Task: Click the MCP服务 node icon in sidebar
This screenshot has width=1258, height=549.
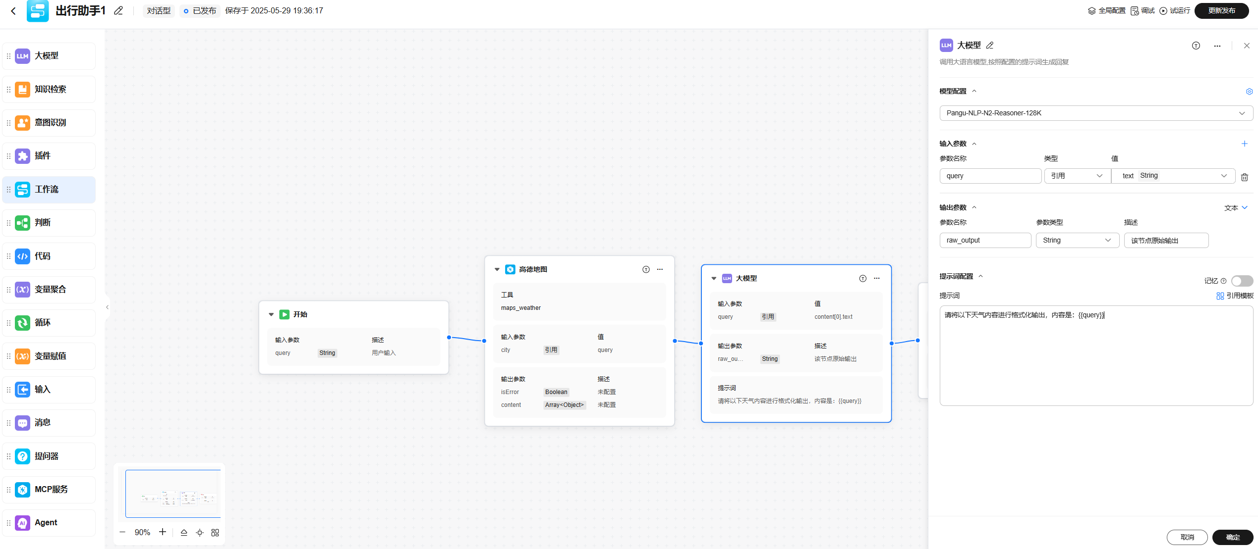Action: pos(23,490)
